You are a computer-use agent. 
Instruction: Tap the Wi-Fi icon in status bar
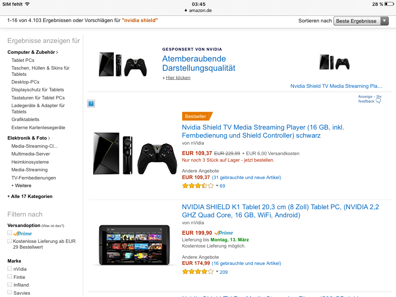[27, 4]
